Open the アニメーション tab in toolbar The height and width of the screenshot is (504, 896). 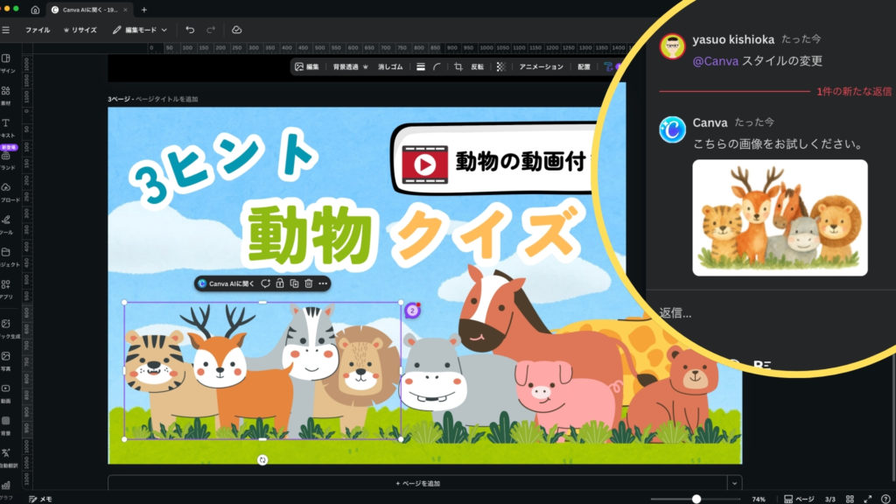tap(541, 66)
